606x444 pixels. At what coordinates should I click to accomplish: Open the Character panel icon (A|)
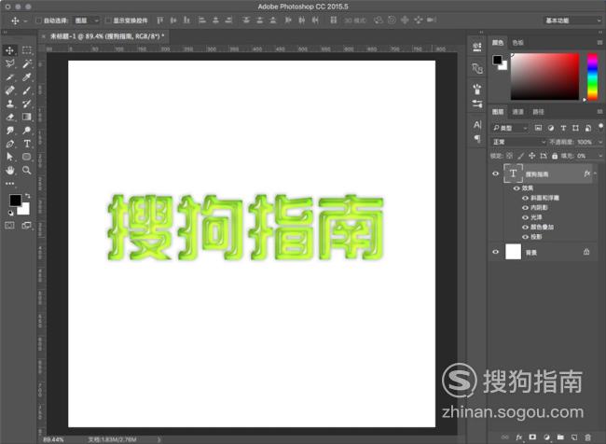pyautogui.click(x=477, y=125)
